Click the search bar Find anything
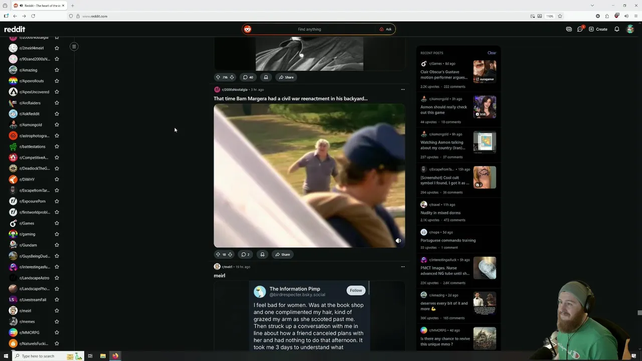Screen dimensions: 642x361 pos(309,29)
